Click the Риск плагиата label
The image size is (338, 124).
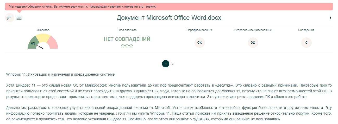tap(127, 30)
